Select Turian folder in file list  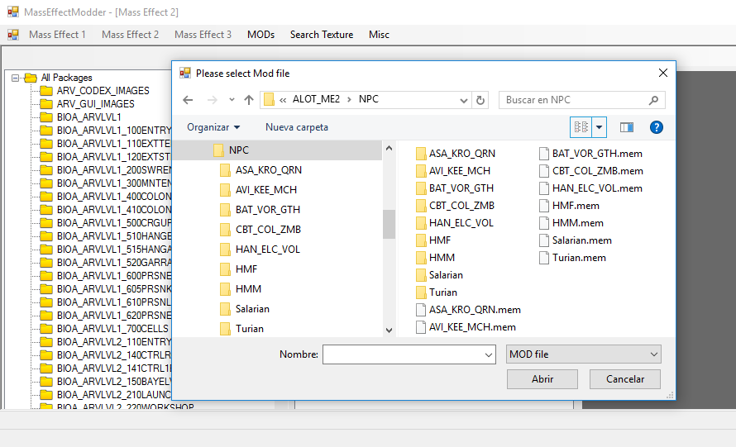437,292
